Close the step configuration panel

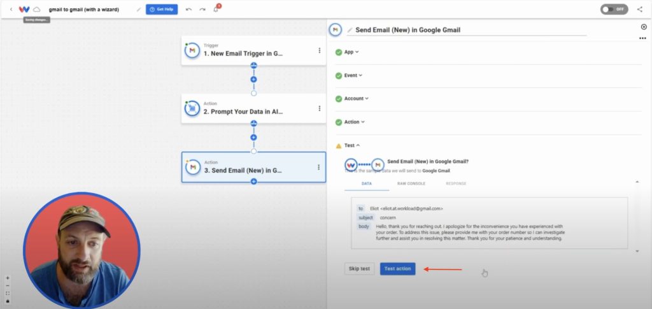point(644,27)
